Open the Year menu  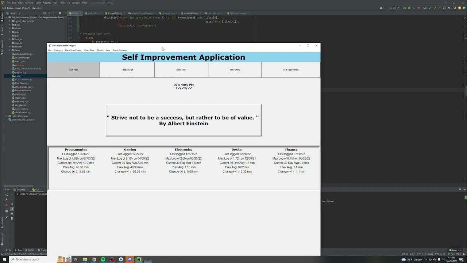pyautogui.click(x=108, y=50)
